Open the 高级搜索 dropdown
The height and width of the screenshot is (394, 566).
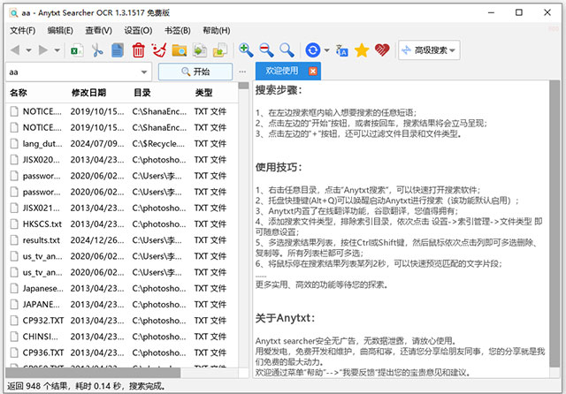[x=429, y=50]
